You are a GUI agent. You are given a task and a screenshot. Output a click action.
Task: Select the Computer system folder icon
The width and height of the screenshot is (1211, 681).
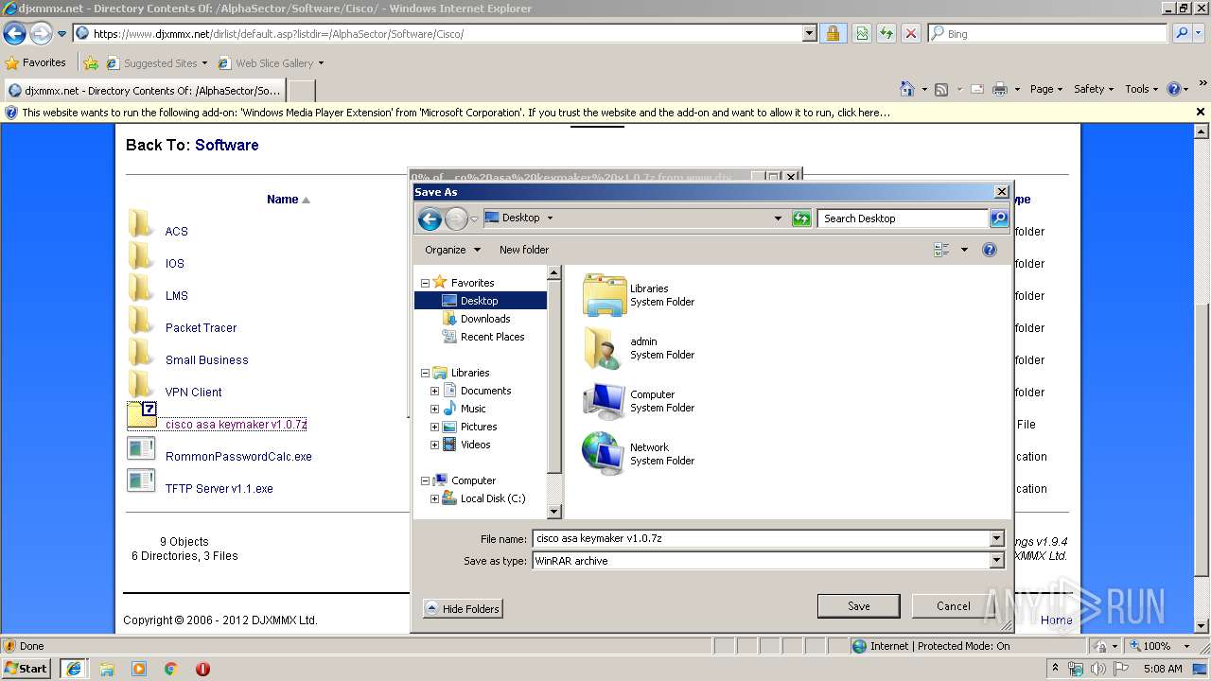pyautogui.click(x=605, y=401)
